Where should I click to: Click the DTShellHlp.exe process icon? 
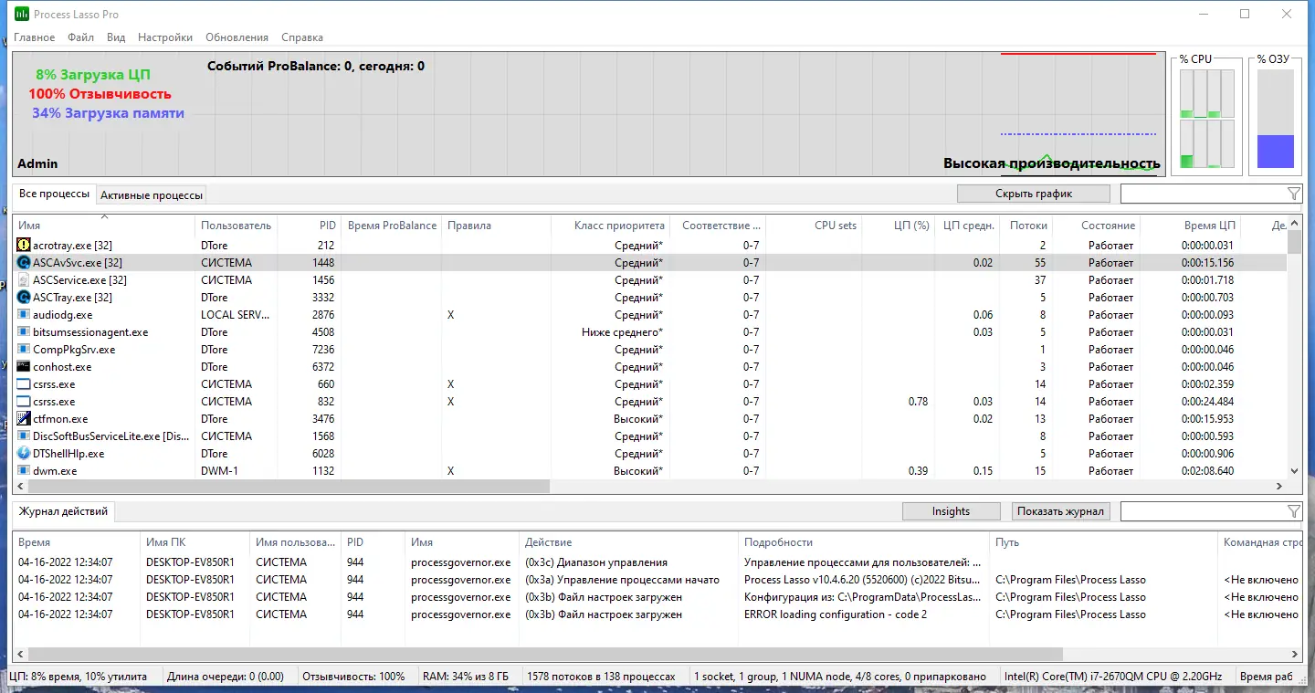tap(24, 454)
